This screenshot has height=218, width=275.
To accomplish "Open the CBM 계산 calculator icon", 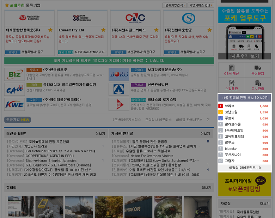I will click(x=232, y=68).
